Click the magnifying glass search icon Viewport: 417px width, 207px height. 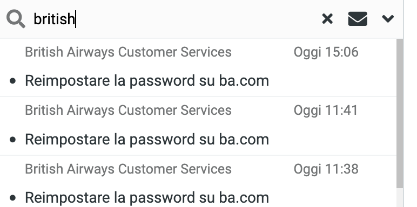16,19
